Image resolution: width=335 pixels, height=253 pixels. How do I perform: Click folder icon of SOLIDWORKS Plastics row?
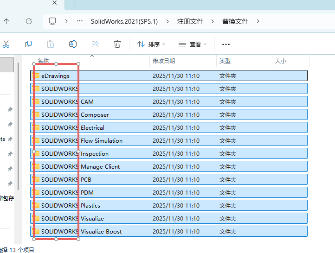[36, 205]
